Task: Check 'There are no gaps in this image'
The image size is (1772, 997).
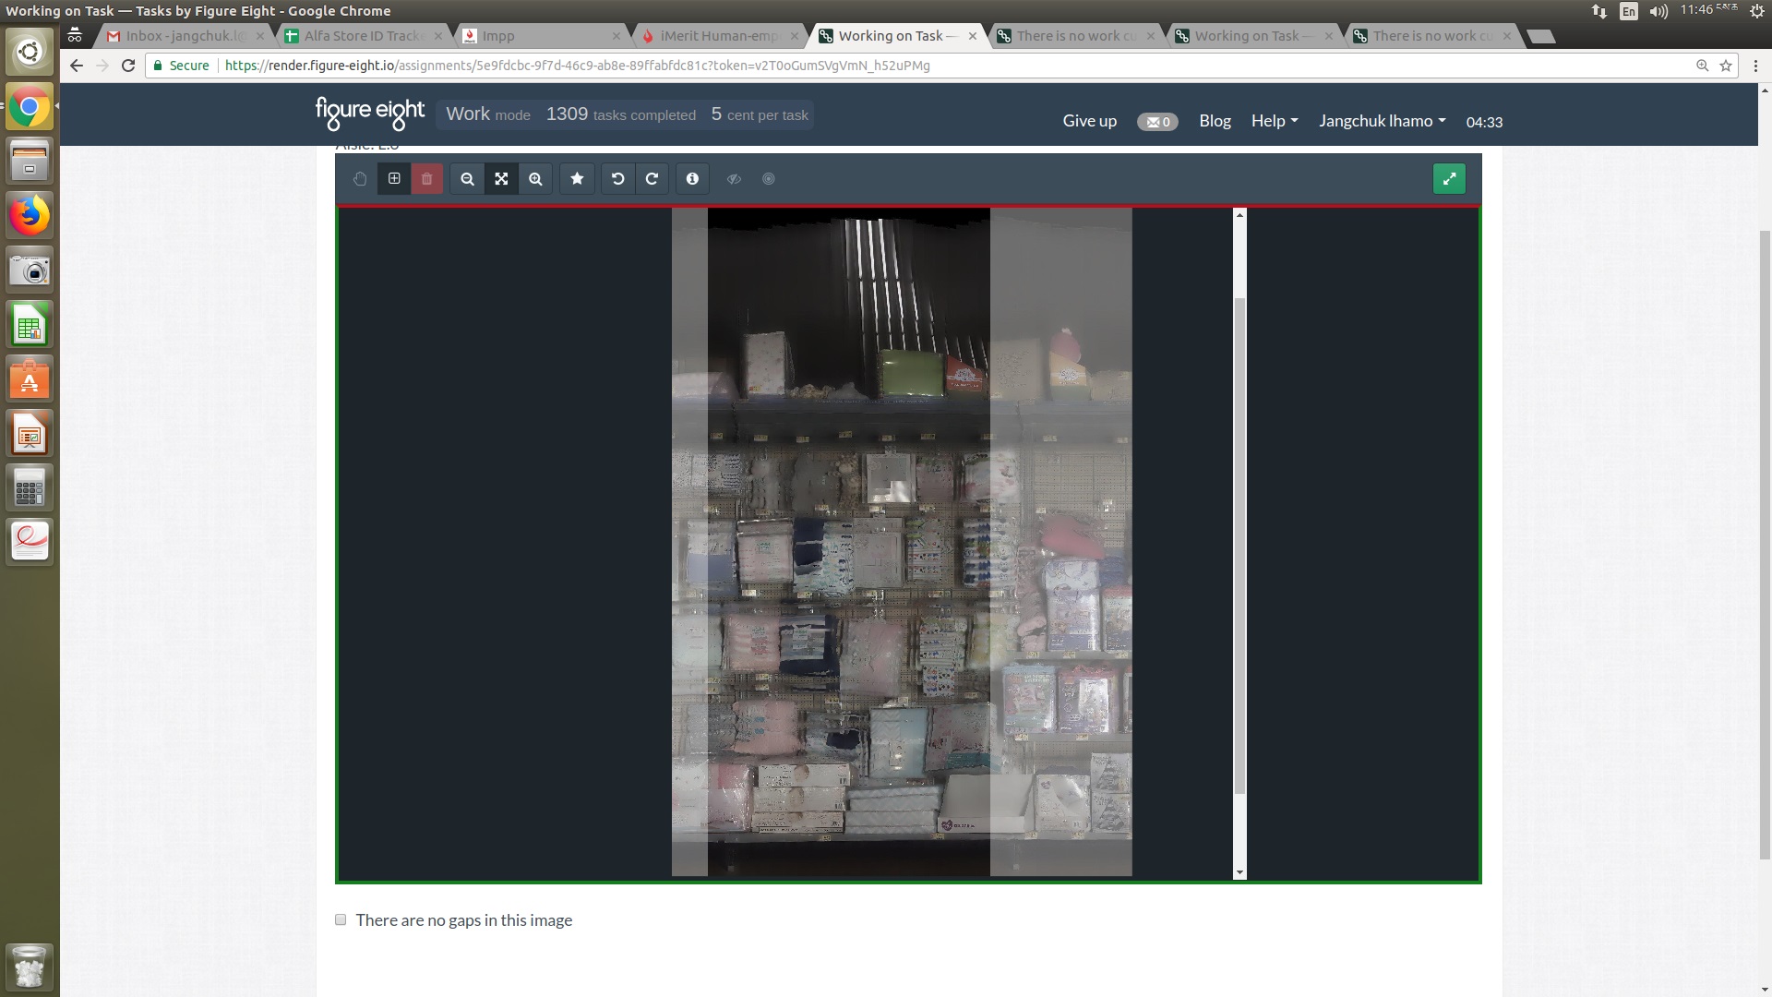Action: pos(341,919)
